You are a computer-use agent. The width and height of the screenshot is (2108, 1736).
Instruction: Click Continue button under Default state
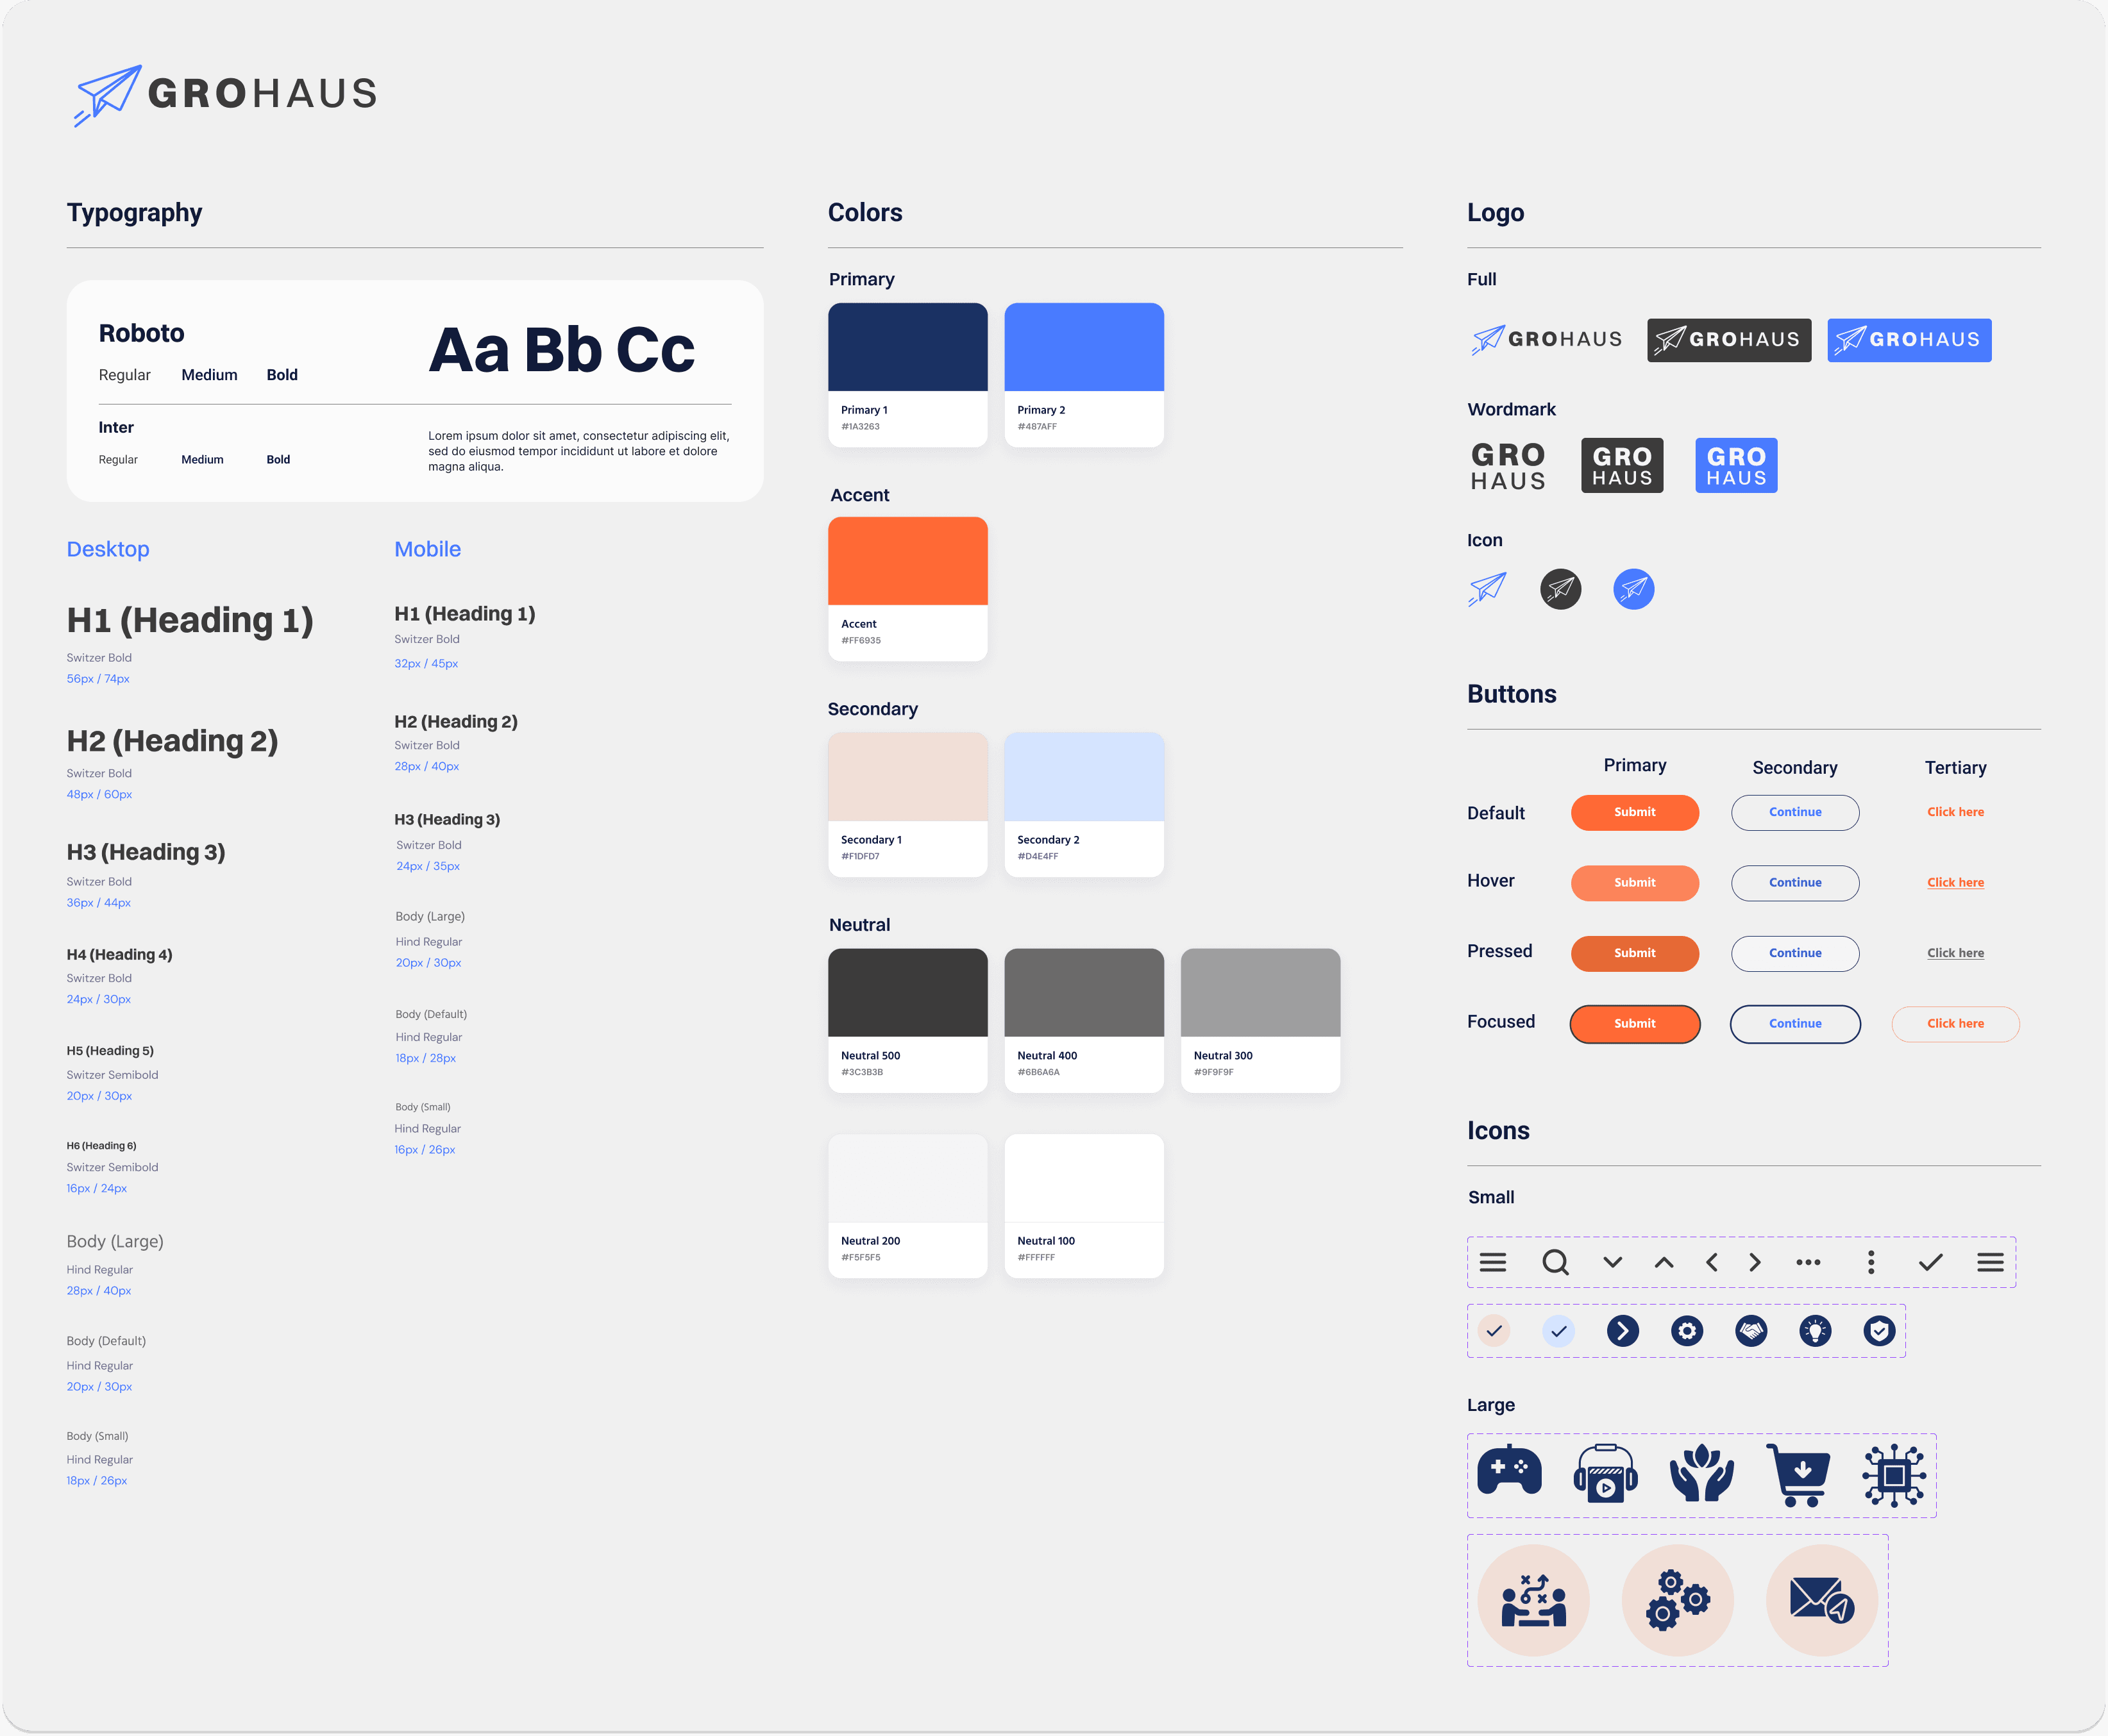[x=1793, y=812]
